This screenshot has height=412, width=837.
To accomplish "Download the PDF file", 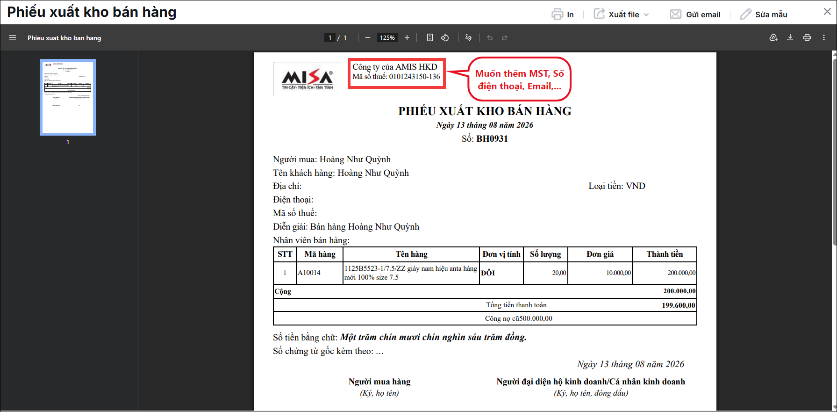I will point(790,38).
